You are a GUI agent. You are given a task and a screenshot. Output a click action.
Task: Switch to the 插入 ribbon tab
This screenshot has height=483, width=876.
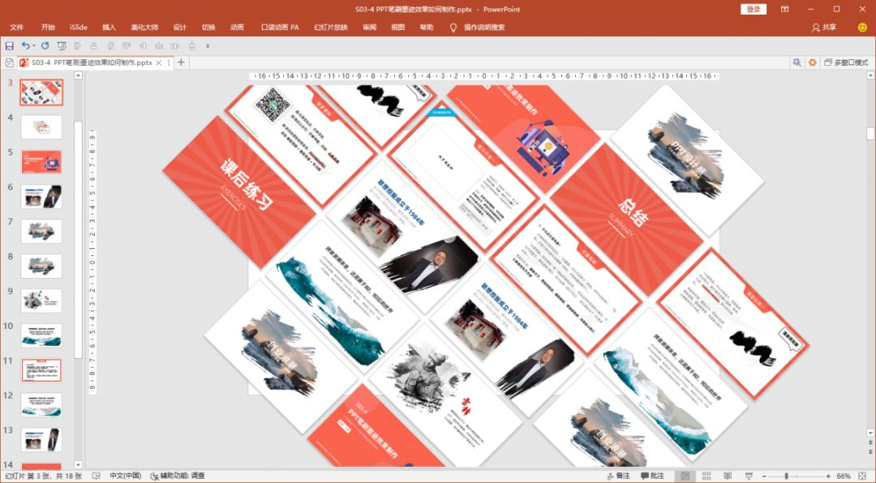click(109, 28)
